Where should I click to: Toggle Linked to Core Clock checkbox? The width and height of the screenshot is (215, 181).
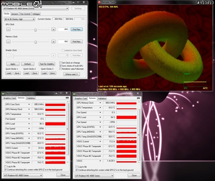[x=63, y=50]
